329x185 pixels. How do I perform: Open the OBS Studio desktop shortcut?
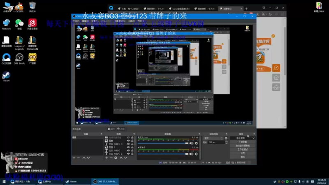point(19,59)
